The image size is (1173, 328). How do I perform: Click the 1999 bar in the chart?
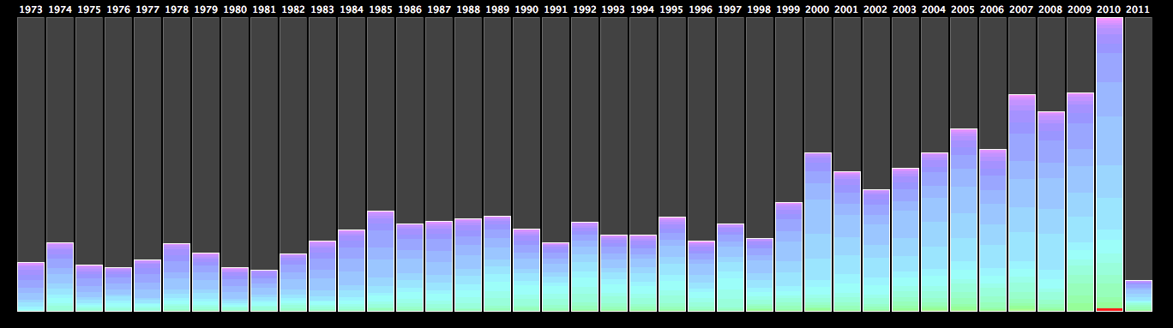[x=789, y=257]
